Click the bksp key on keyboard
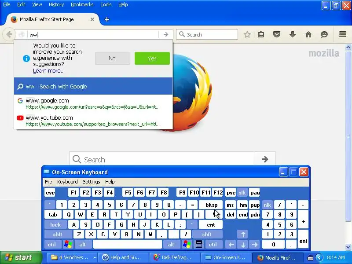Screen dimensions: 352x264 (x=211, y=205)
